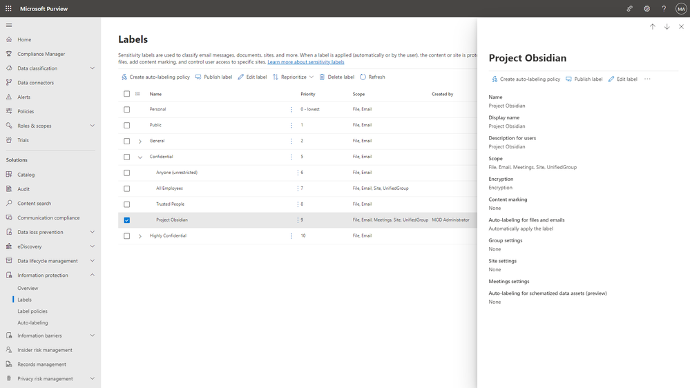690x388 pixels.
Task: Click the Content search magnifier icon
Action: (9, 203)
